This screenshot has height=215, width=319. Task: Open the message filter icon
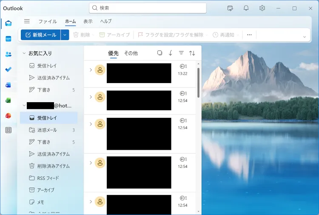[181, 53]
